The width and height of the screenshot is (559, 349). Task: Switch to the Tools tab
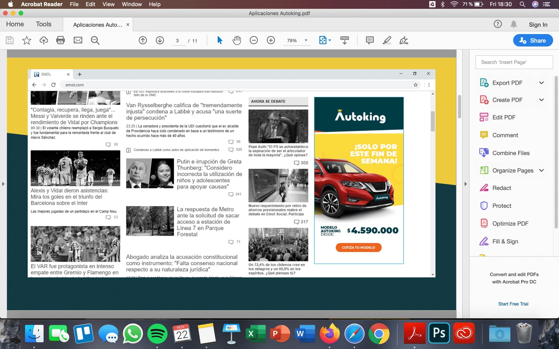click(44, 24)
